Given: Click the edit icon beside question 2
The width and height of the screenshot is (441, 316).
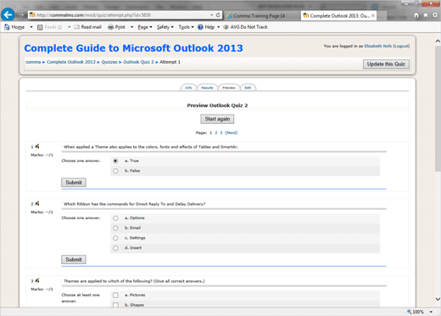Looking at the screenshot, I should tap(37, 203).
